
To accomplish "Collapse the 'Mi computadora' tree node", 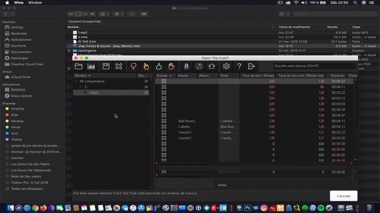I will point(76,82).
